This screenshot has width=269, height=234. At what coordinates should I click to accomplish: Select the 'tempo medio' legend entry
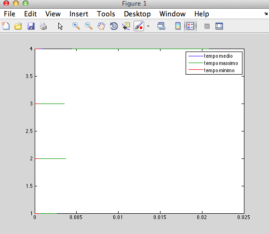pyautogui.click(x=218, y=56)
